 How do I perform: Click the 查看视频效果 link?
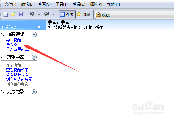[17, 70]
